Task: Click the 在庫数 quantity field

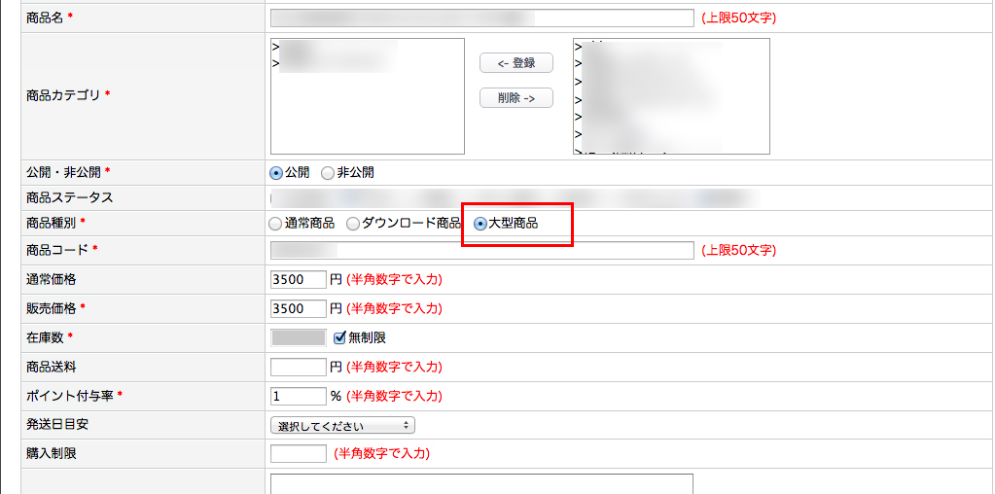Action: pyautogui.click(x=298, y=337)
